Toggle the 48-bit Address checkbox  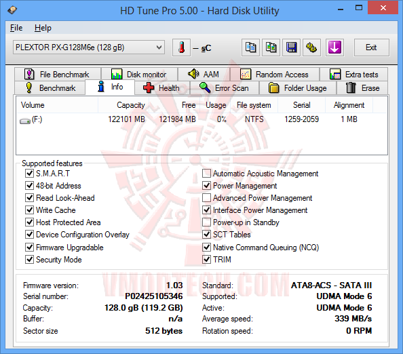pyautogui.click(x=29, y=185)
